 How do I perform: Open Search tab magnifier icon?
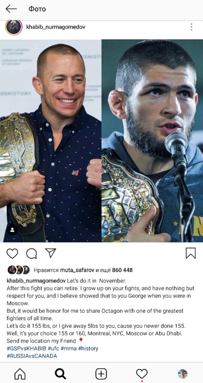(60, 374)
